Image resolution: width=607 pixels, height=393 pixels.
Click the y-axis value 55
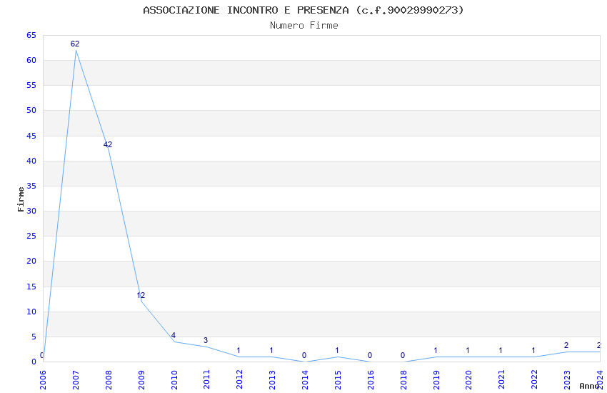[31, 85]
